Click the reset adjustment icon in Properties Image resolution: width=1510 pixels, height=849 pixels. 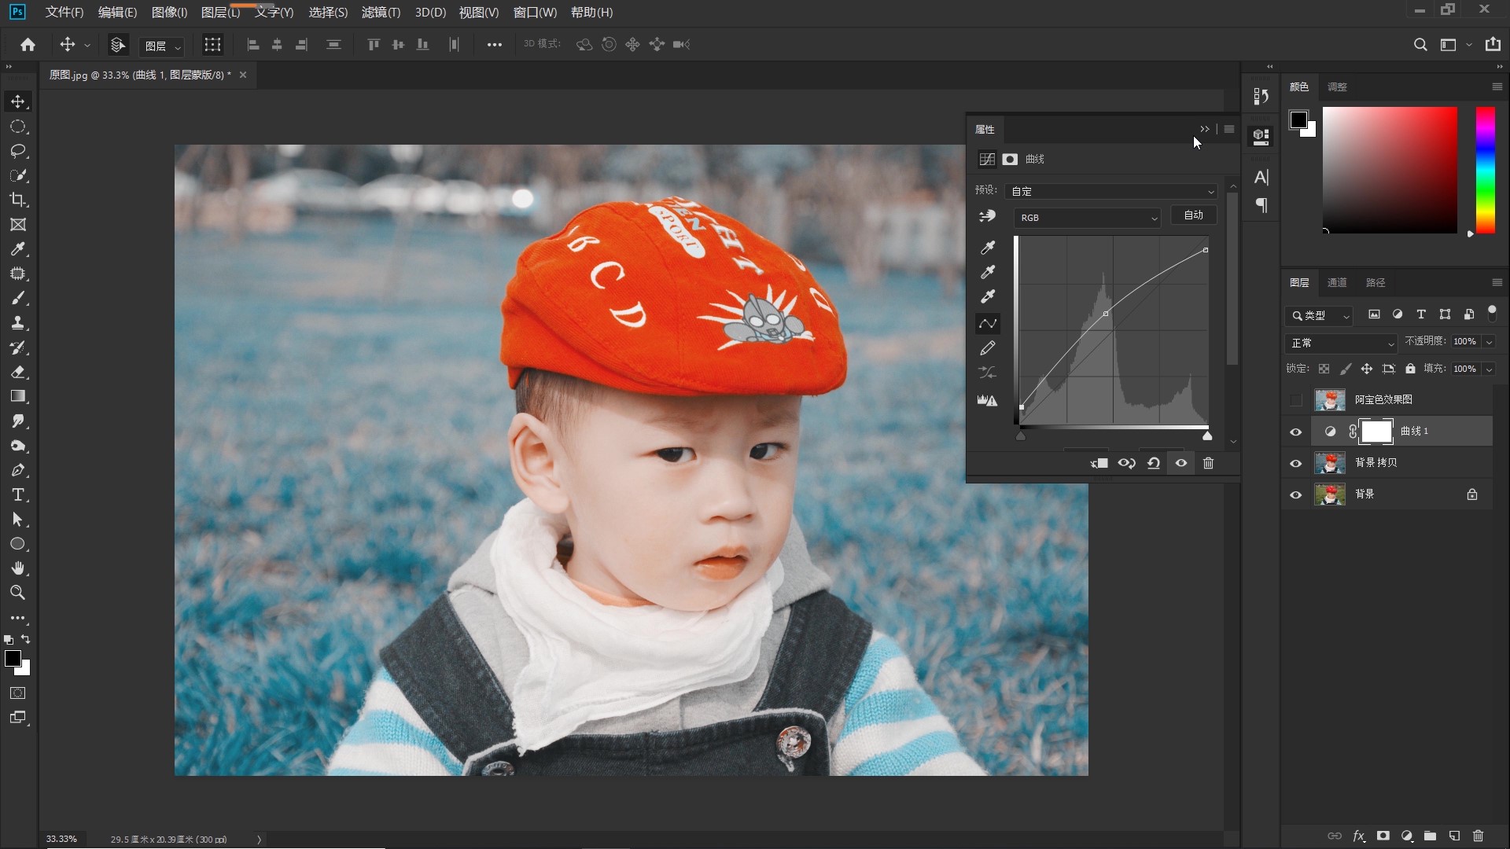click(1154, 464)
